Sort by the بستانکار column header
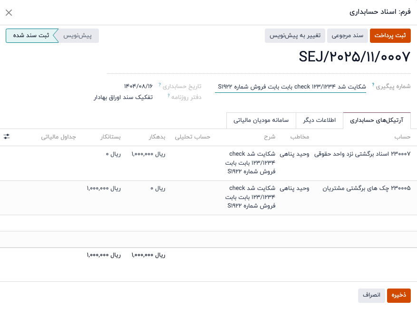 point(110,137)
